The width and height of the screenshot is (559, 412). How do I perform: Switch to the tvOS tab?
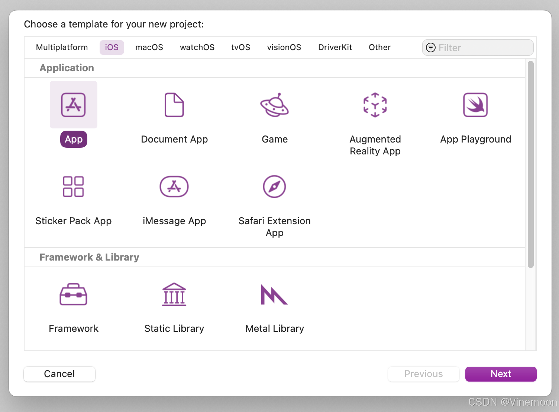point(241,48)
